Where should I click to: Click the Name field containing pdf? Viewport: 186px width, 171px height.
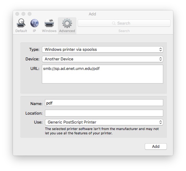tap(104, 103)
